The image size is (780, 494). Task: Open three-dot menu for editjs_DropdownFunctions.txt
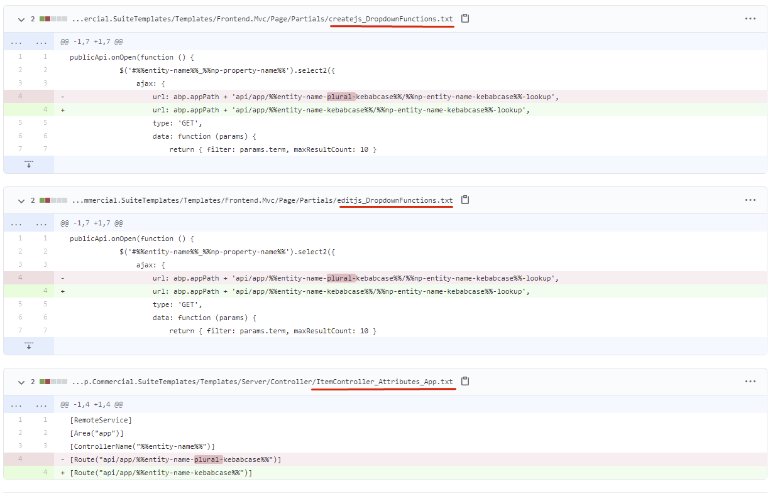coord(750,200)
